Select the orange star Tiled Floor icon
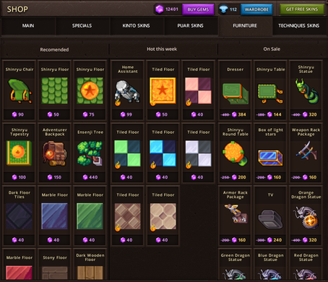 tap(163, 91)
